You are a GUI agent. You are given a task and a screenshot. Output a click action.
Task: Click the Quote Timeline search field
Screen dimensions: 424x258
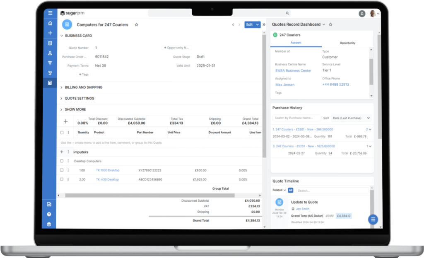pyautogui.click(x=332, y=190)
